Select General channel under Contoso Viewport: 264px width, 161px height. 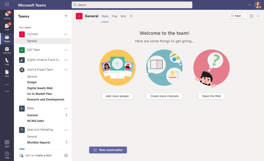(43, 41)
